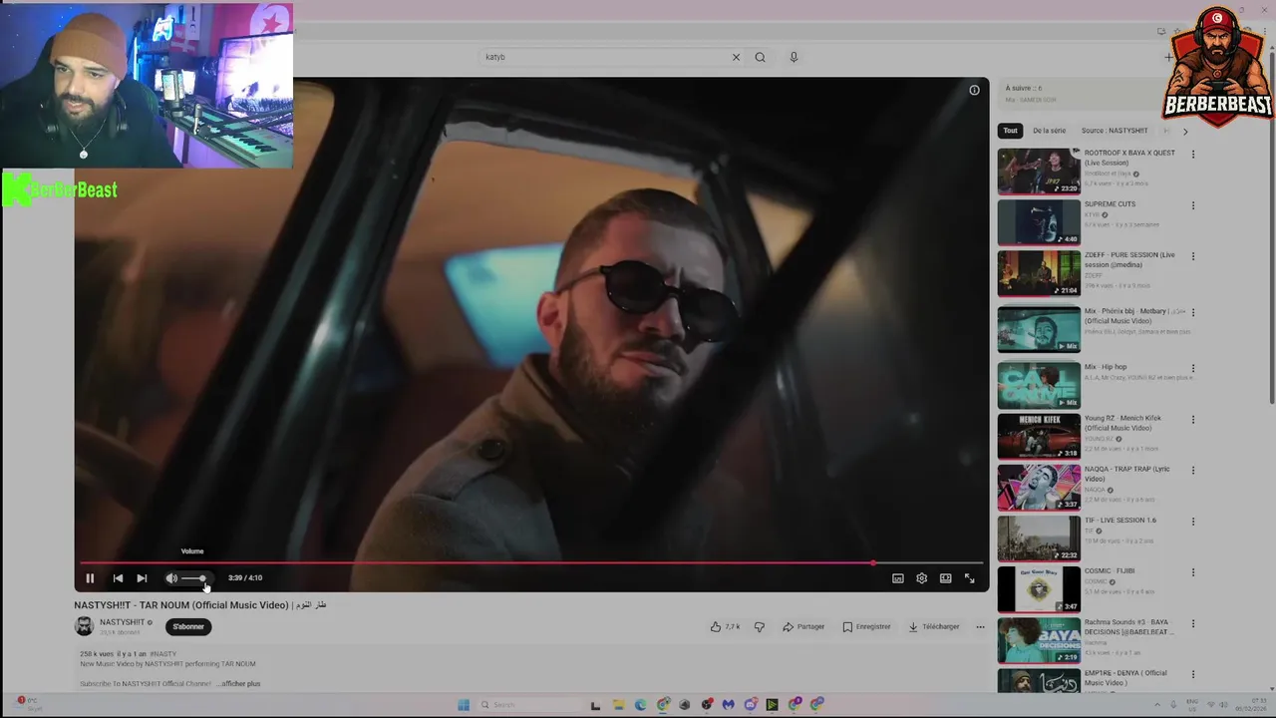This screenshot has width=1276, height=718.
Task: Open NASTYSH!!T channel avatar
Action: tap(84, 626)
